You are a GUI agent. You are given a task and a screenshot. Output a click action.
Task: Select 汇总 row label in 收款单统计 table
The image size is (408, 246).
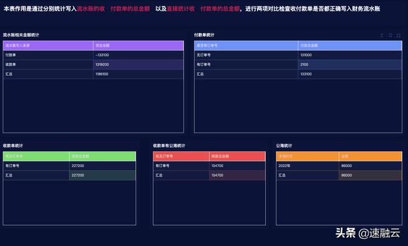[36, 175]
